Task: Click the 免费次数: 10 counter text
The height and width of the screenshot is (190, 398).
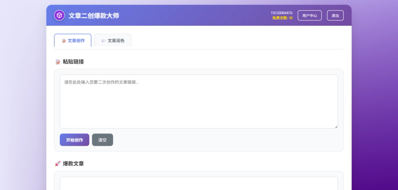Action: (x=282, y=18)
